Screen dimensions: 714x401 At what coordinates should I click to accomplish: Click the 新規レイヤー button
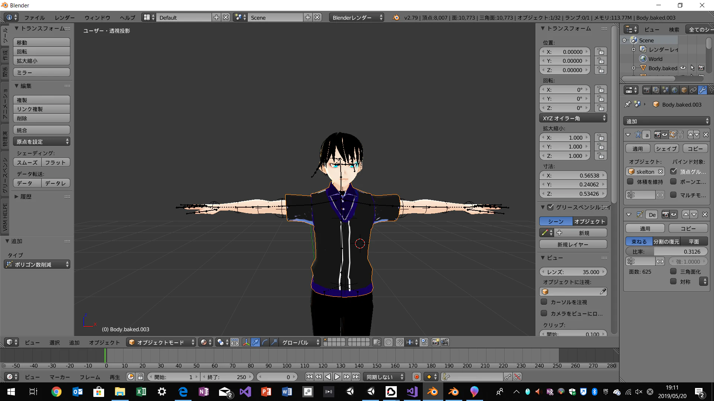(x=573, y=244)
